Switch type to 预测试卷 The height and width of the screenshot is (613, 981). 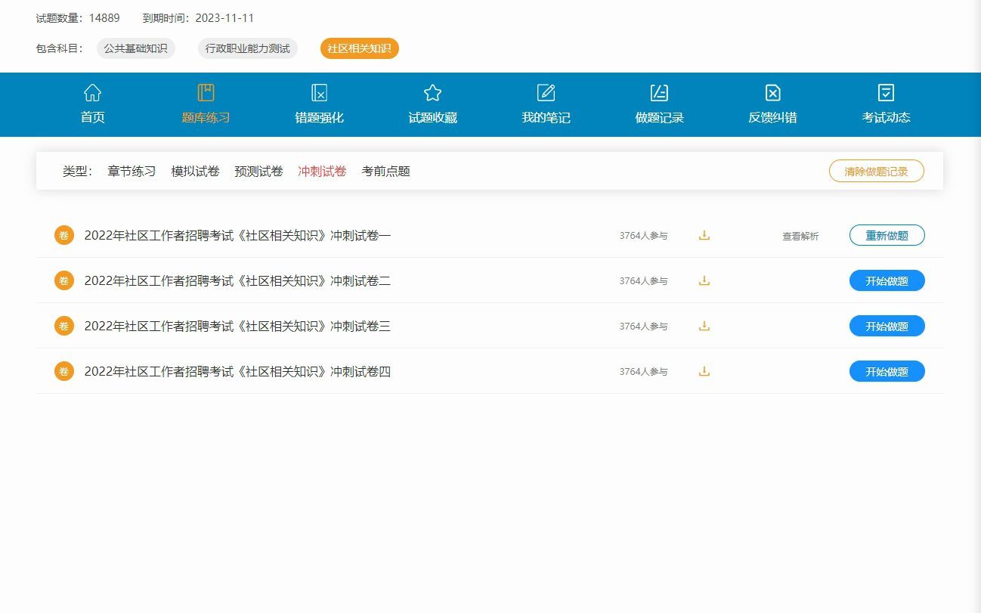click(258, 171)
